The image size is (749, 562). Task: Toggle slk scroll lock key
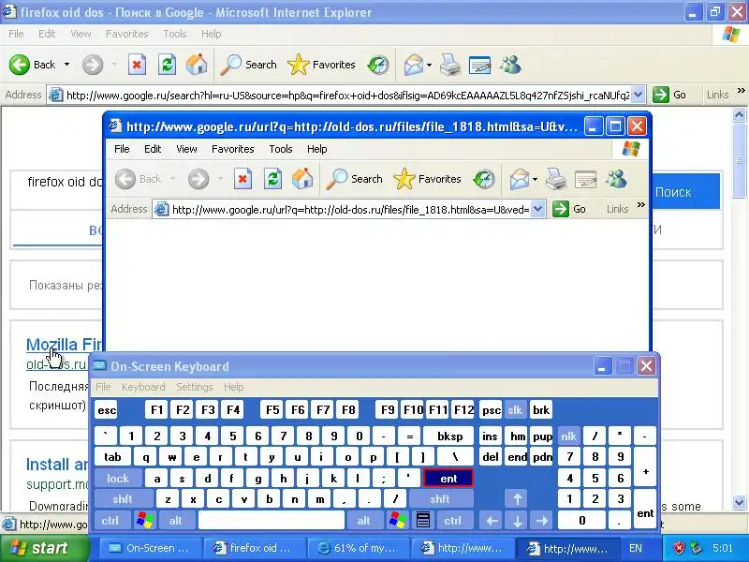click(x=515, y=410)
